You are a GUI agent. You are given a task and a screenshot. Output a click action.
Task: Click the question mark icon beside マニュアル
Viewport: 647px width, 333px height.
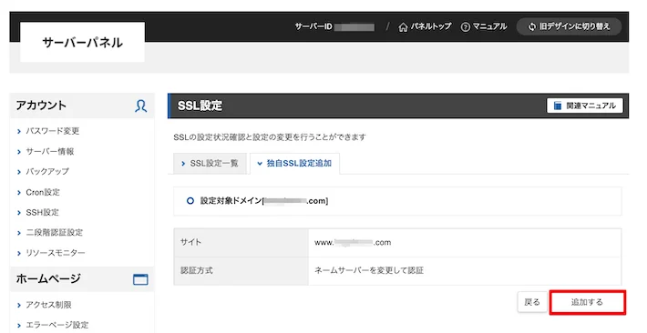[465, 27]
